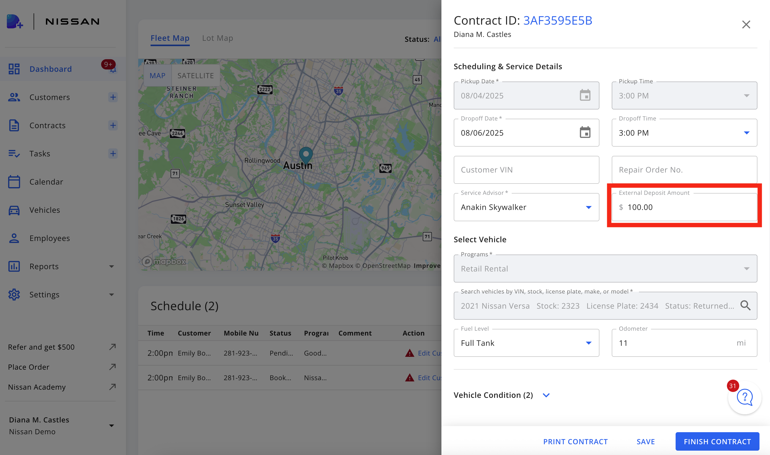Open the Dropoff Date calendar picker icon
Viewport: 770px width, 455px height.
point(585,133)
